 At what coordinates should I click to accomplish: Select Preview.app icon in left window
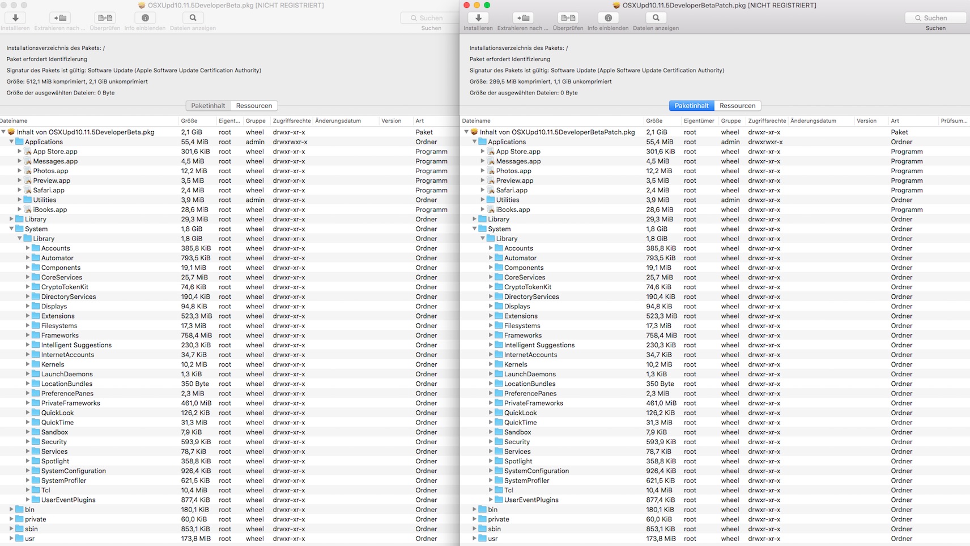click(x=27, y=180)
